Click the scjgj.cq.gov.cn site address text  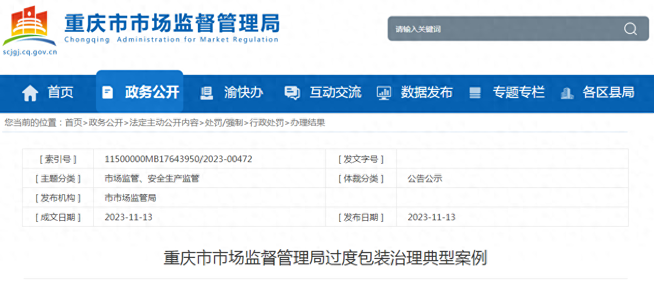(30, 52)
